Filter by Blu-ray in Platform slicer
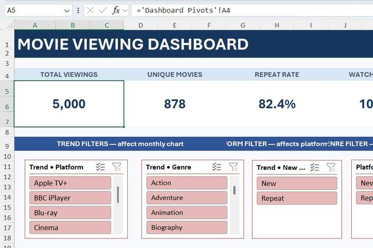 click(x=70, y=213)
